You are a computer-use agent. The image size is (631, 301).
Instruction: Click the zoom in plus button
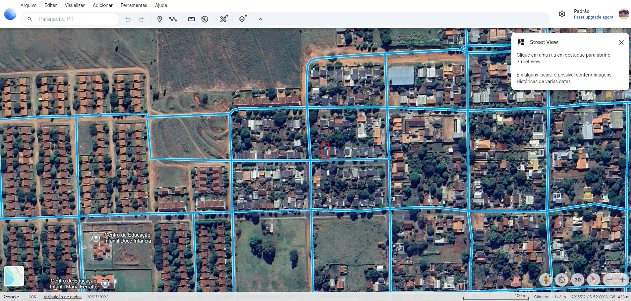(622, 280)
